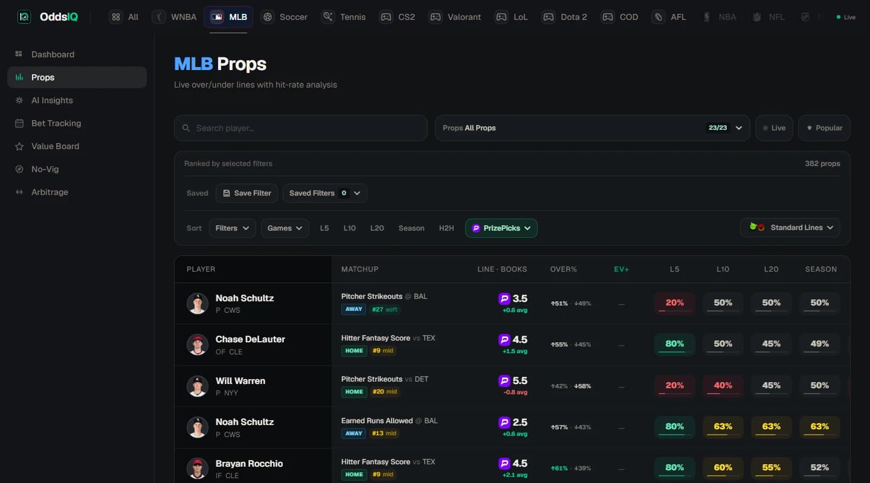Expand the Standard Lines dropdown
The image size is (870, 483).
tap(790, 228)
